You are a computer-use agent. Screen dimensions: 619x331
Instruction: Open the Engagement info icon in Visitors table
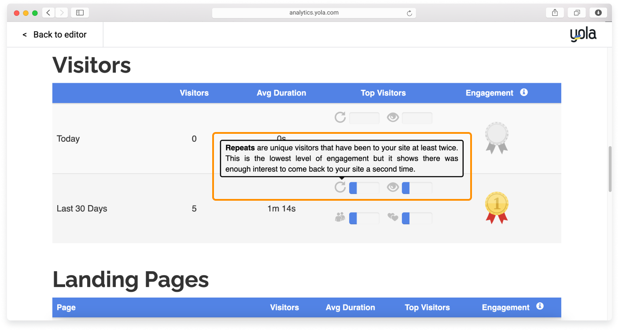tap(523, 92)
